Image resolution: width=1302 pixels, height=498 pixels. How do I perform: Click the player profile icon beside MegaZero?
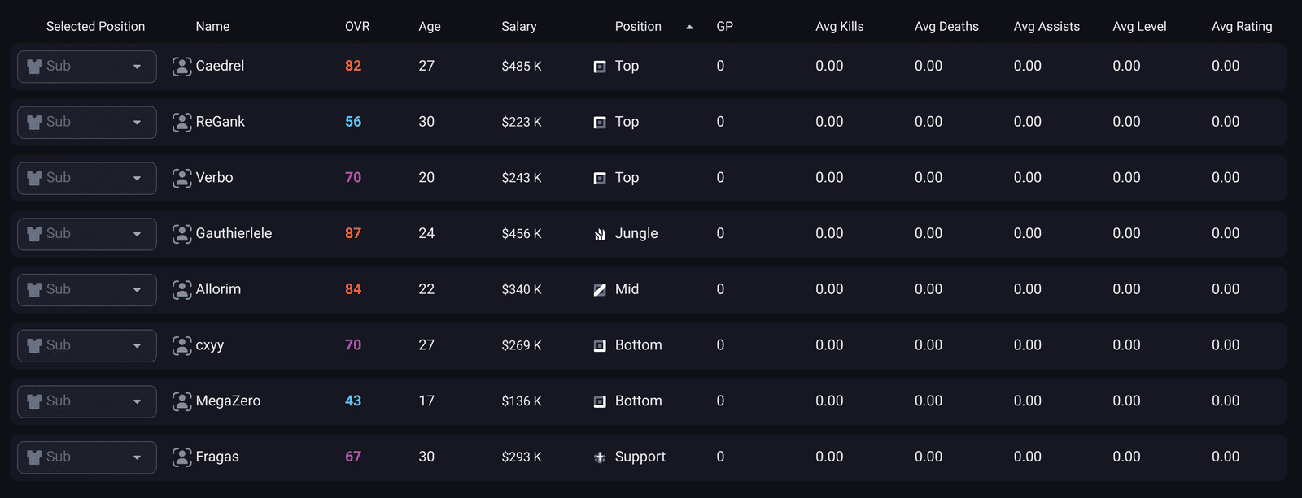pyautogui.click(x=182, y=401)
